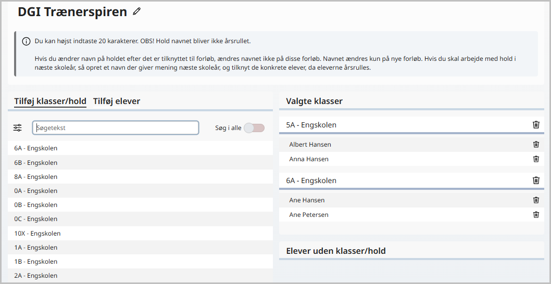Toggle the Søg i alle switch
The image size is (551, 284).
pos(254,128)
